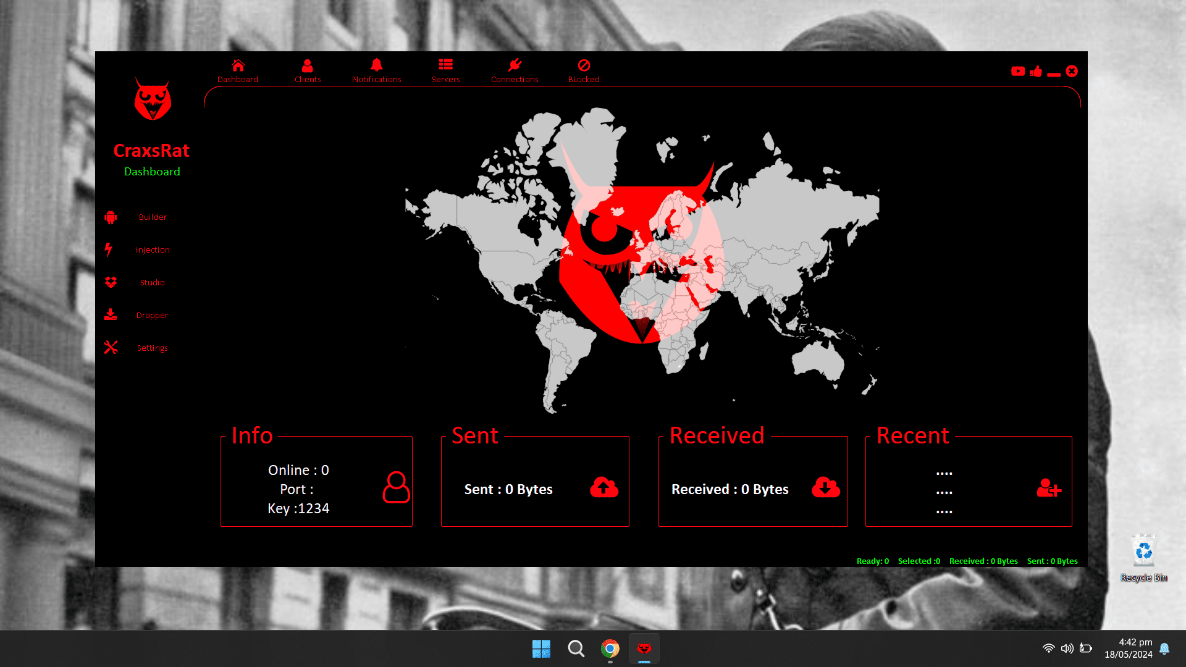Open taskbar search
Image resolution: width=1186 pixels, height=667 pixels.
pos(576,648)
